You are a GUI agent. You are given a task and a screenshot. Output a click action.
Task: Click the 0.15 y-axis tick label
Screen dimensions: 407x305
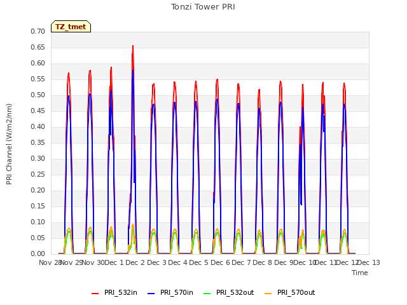[x=38, y=206]
